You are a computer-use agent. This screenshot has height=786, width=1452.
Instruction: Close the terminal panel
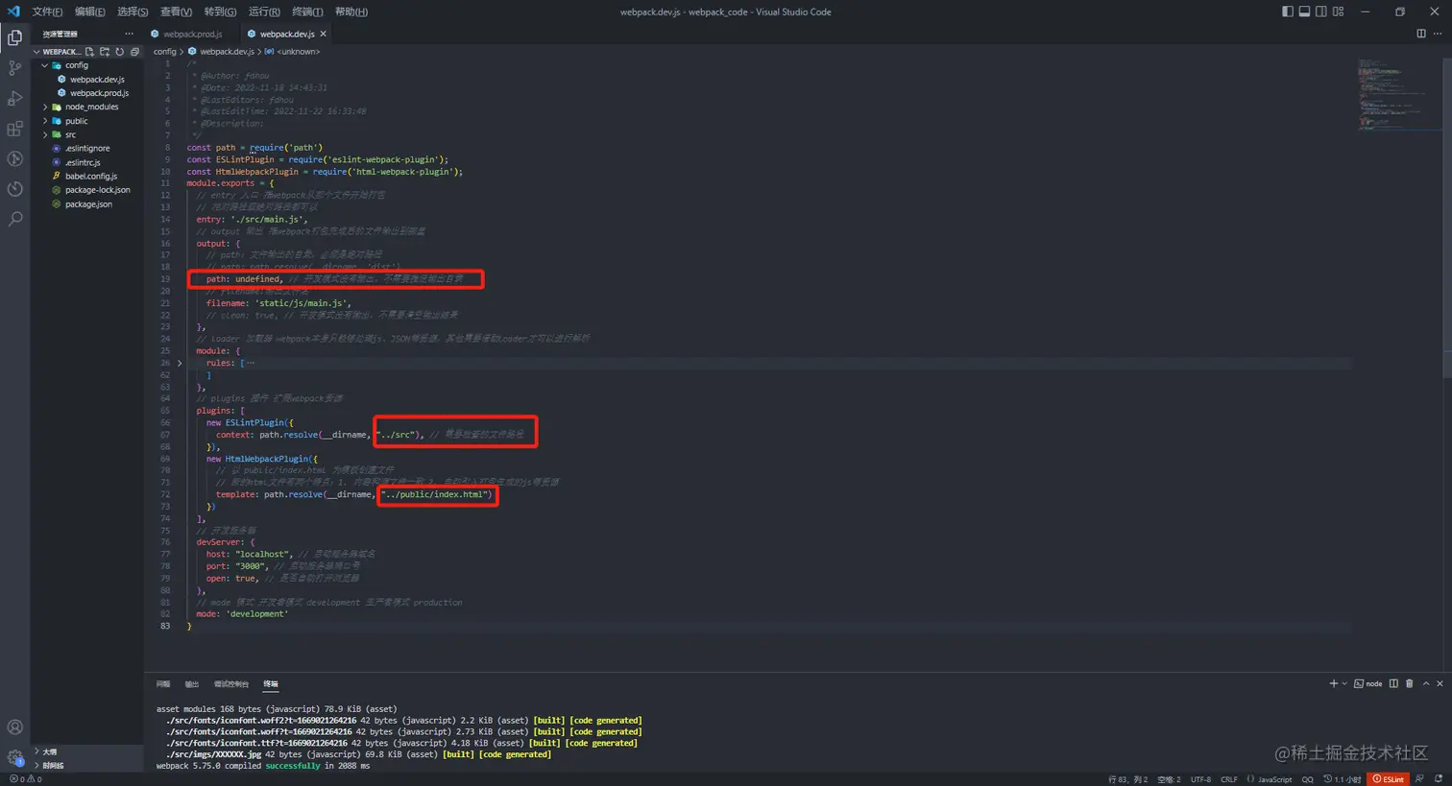coord(1440,683)
